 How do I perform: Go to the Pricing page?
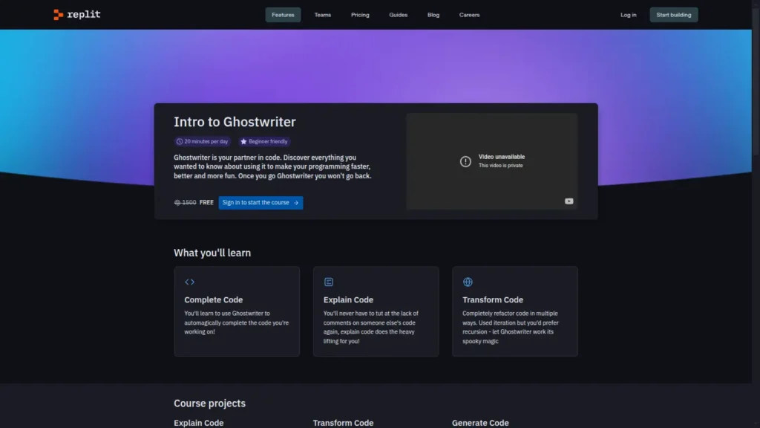click(360, 15)
